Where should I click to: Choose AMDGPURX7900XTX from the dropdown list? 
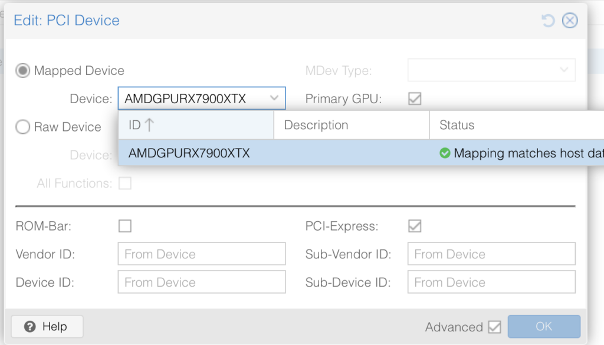click(x=189, y=153)
